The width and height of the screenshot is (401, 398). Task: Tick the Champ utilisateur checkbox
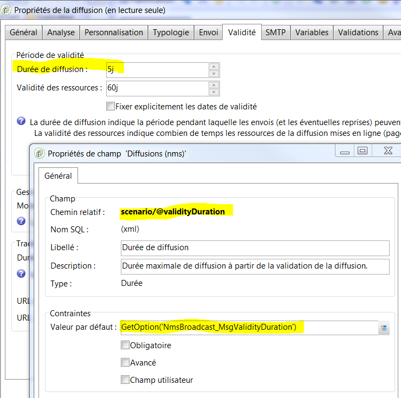pos(125,380)
